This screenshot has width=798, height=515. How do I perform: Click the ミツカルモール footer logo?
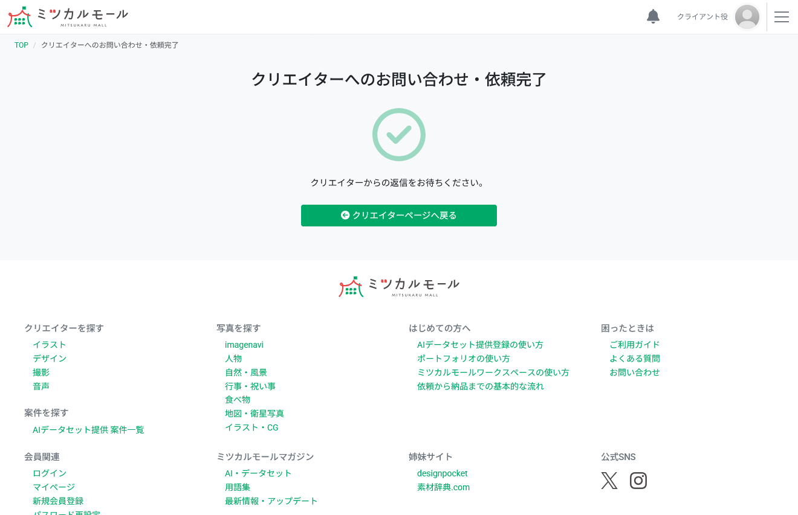coord(399,286)
